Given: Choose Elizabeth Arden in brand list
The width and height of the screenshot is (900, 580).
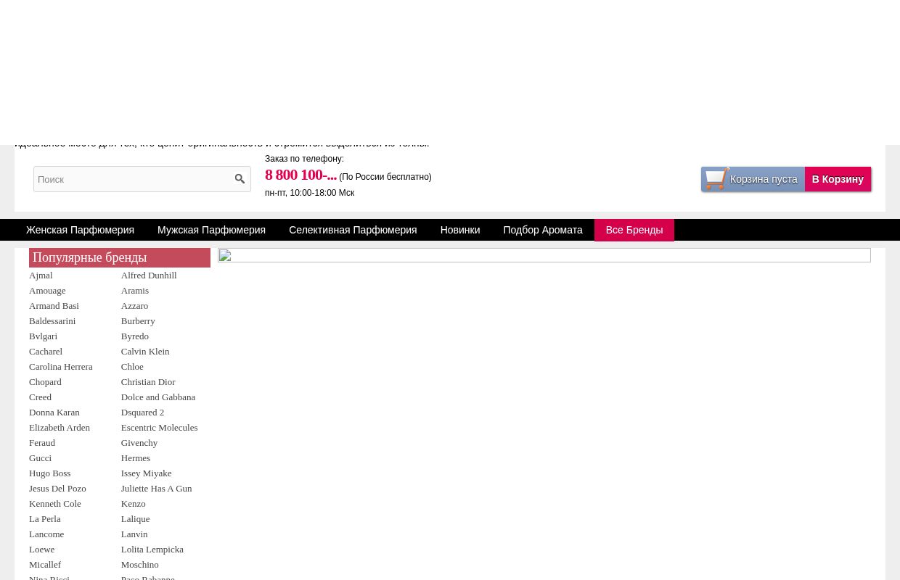Looking at the screenshot, I should (x=60, y=428).
